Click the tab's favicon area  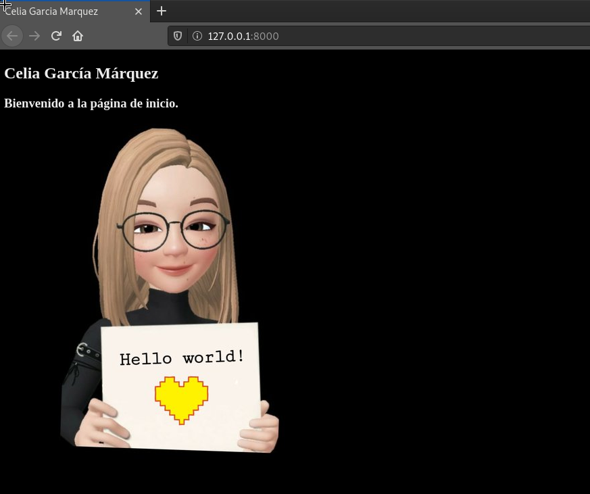tap(8, 11)
